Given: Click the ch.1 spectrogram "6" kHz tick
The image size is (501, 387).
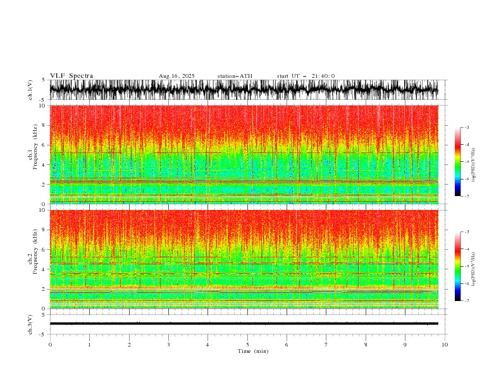Looking at the screenshot, I should tap(44, 145).
